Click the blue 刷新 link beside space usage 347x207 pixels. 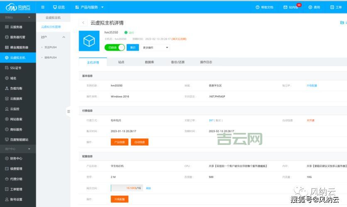pyautogui.click(x=149, y=188)
